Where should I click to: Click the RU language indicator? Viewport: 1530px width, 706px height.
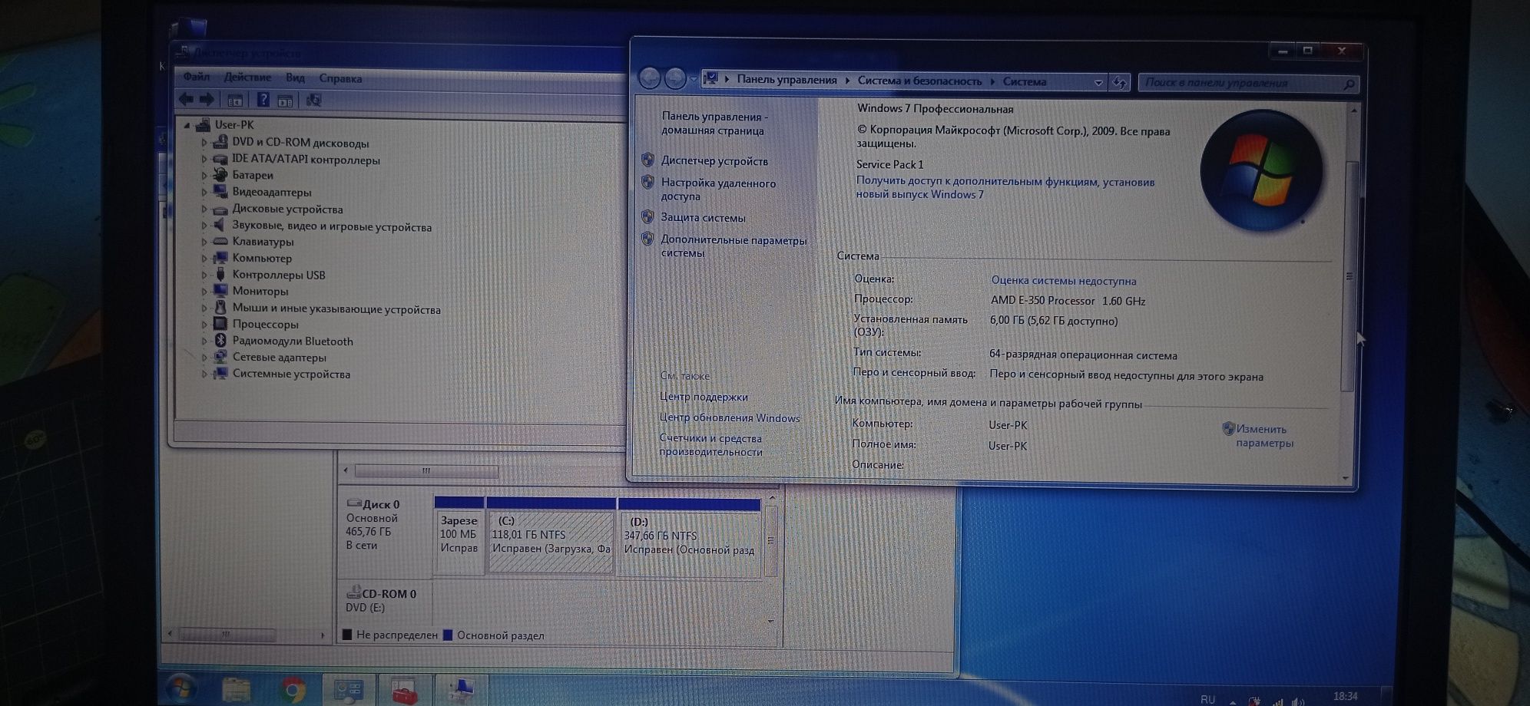pos(1208,700)
